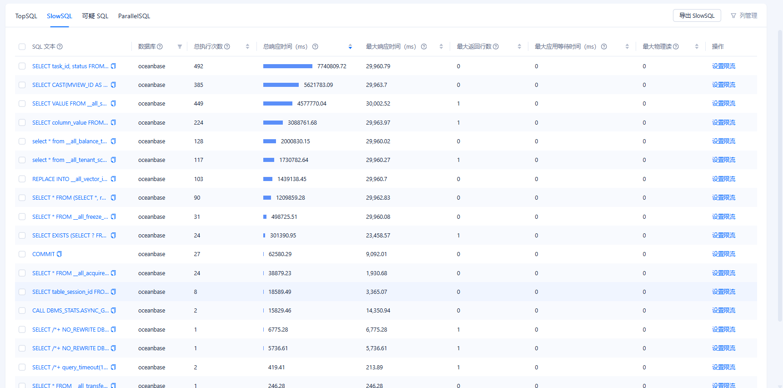The height and width of the screenshot is (388, 783).
Task: Click help icon beside 最大返回行数
Action: pos(496,47)
